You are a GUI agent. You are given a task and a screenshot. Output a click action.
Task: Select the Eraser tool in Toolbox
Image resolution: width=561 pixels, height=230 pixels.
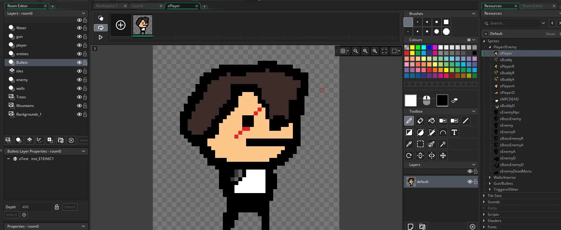(420, 121)
